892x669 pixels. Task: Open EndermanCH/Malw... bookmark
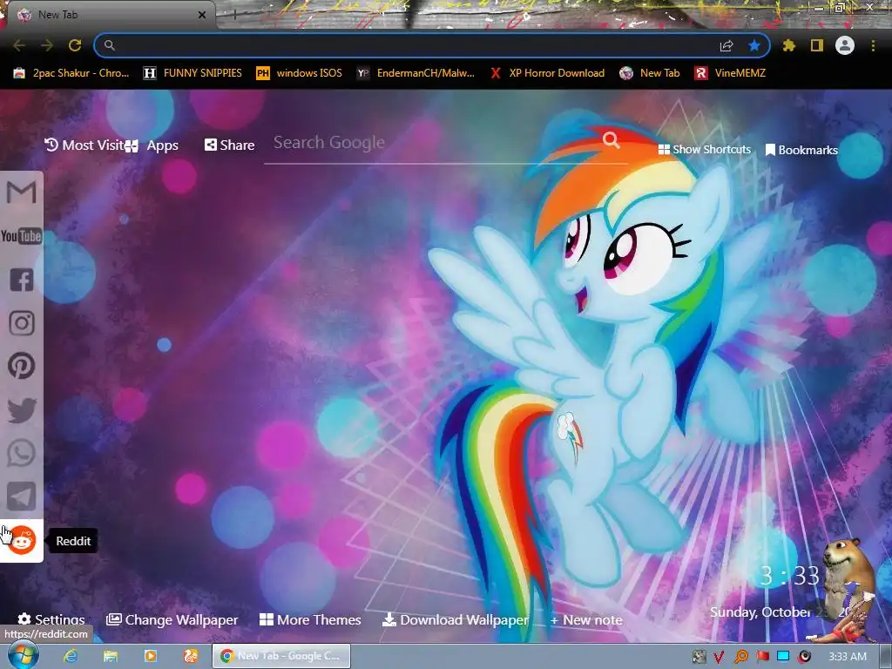(x=416, y=73)
